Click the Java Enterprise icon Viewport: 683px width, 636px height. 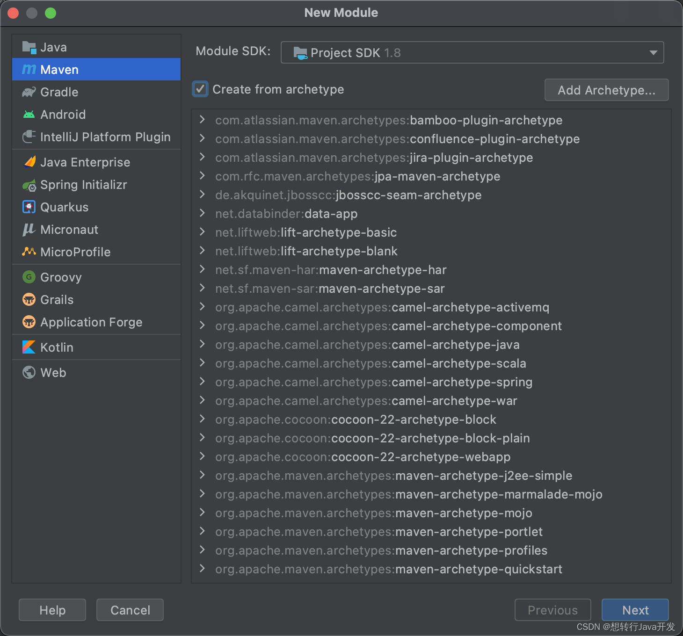pos(29,162)
